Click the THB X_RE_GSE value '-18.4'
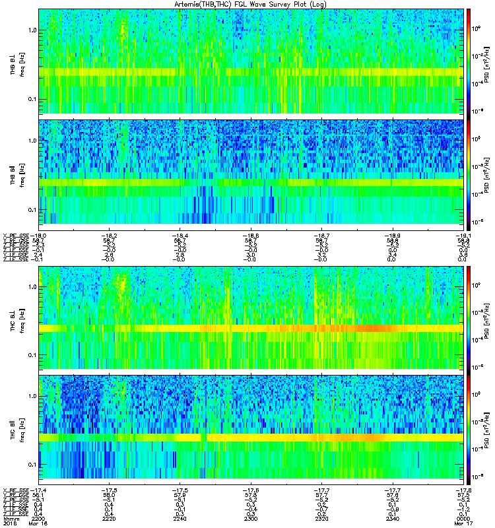The height and width of the screenshot is (528, 495). point(180,236)
